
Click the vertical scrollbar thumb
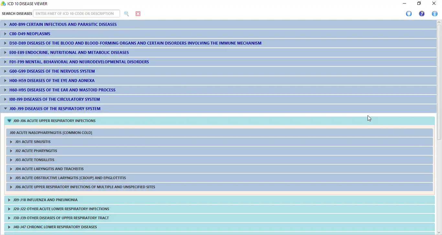439,82
